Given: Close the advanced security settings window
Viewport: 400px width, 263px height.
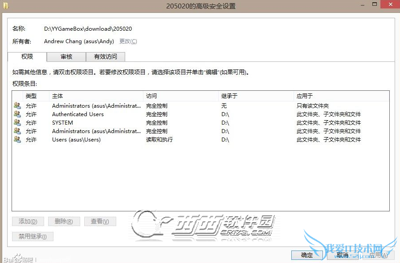Looking at the screenshot, I should pyautogui.click(x=390, y=4).
